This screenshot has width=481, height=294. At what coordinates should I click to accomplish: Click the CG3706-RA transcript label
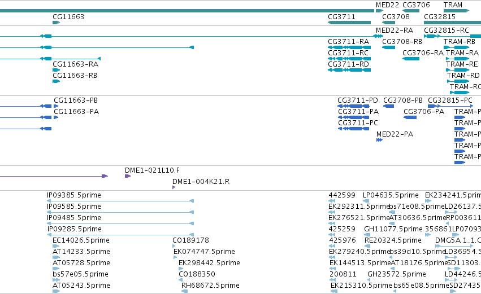tap(423, 53)
